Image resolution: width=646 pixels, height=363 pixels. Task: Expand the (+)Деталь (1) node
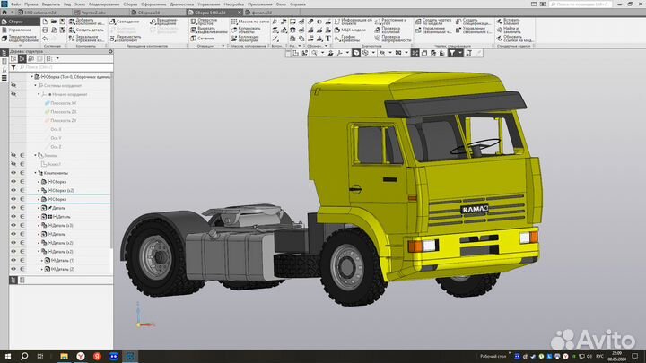[x=42, y=260]
